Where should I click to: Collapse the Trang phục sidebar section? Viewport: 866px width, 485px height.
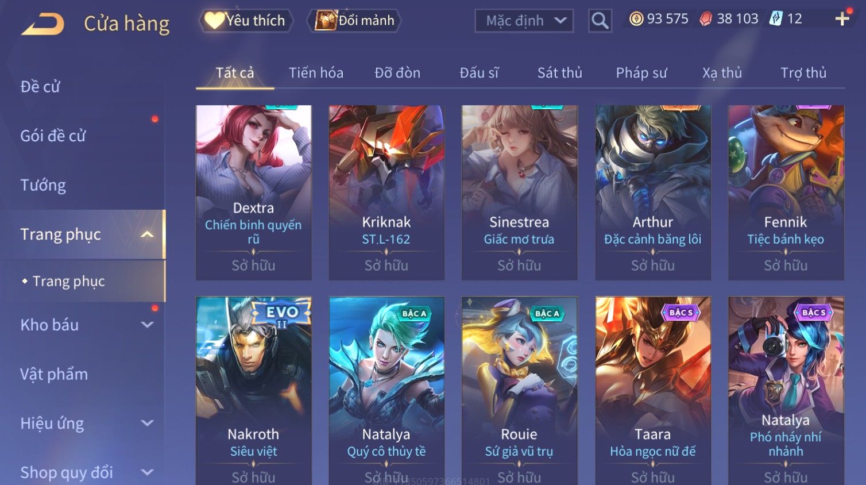tap(147, 234)
